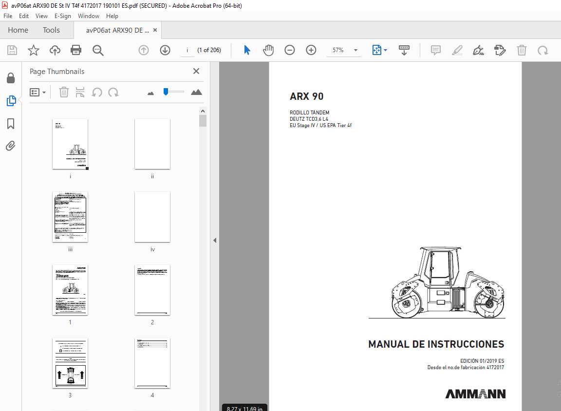Click the '(1 of 206)' page count

[209, 50]
